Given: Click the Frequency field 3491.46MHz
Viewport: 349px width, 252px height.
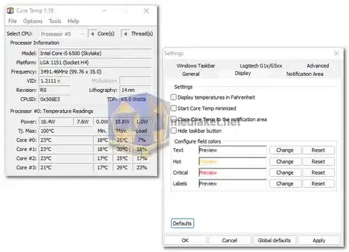Looking at the screenshot, I should click(x=96, y=72).
